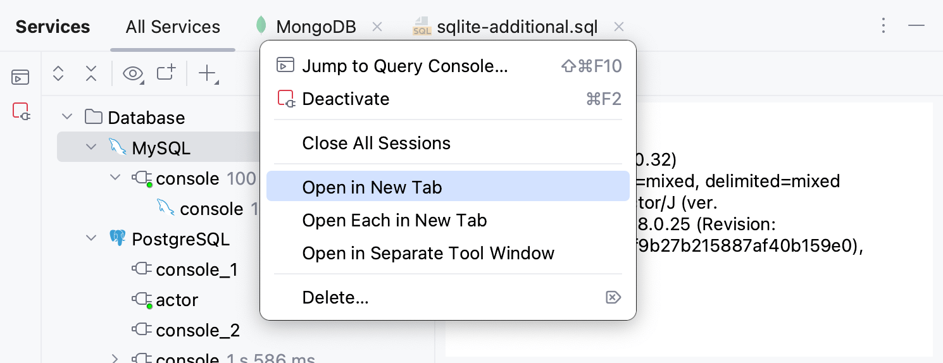Select the actor session in tree
Screen dimensions: 943x363
tap(177, 300)
